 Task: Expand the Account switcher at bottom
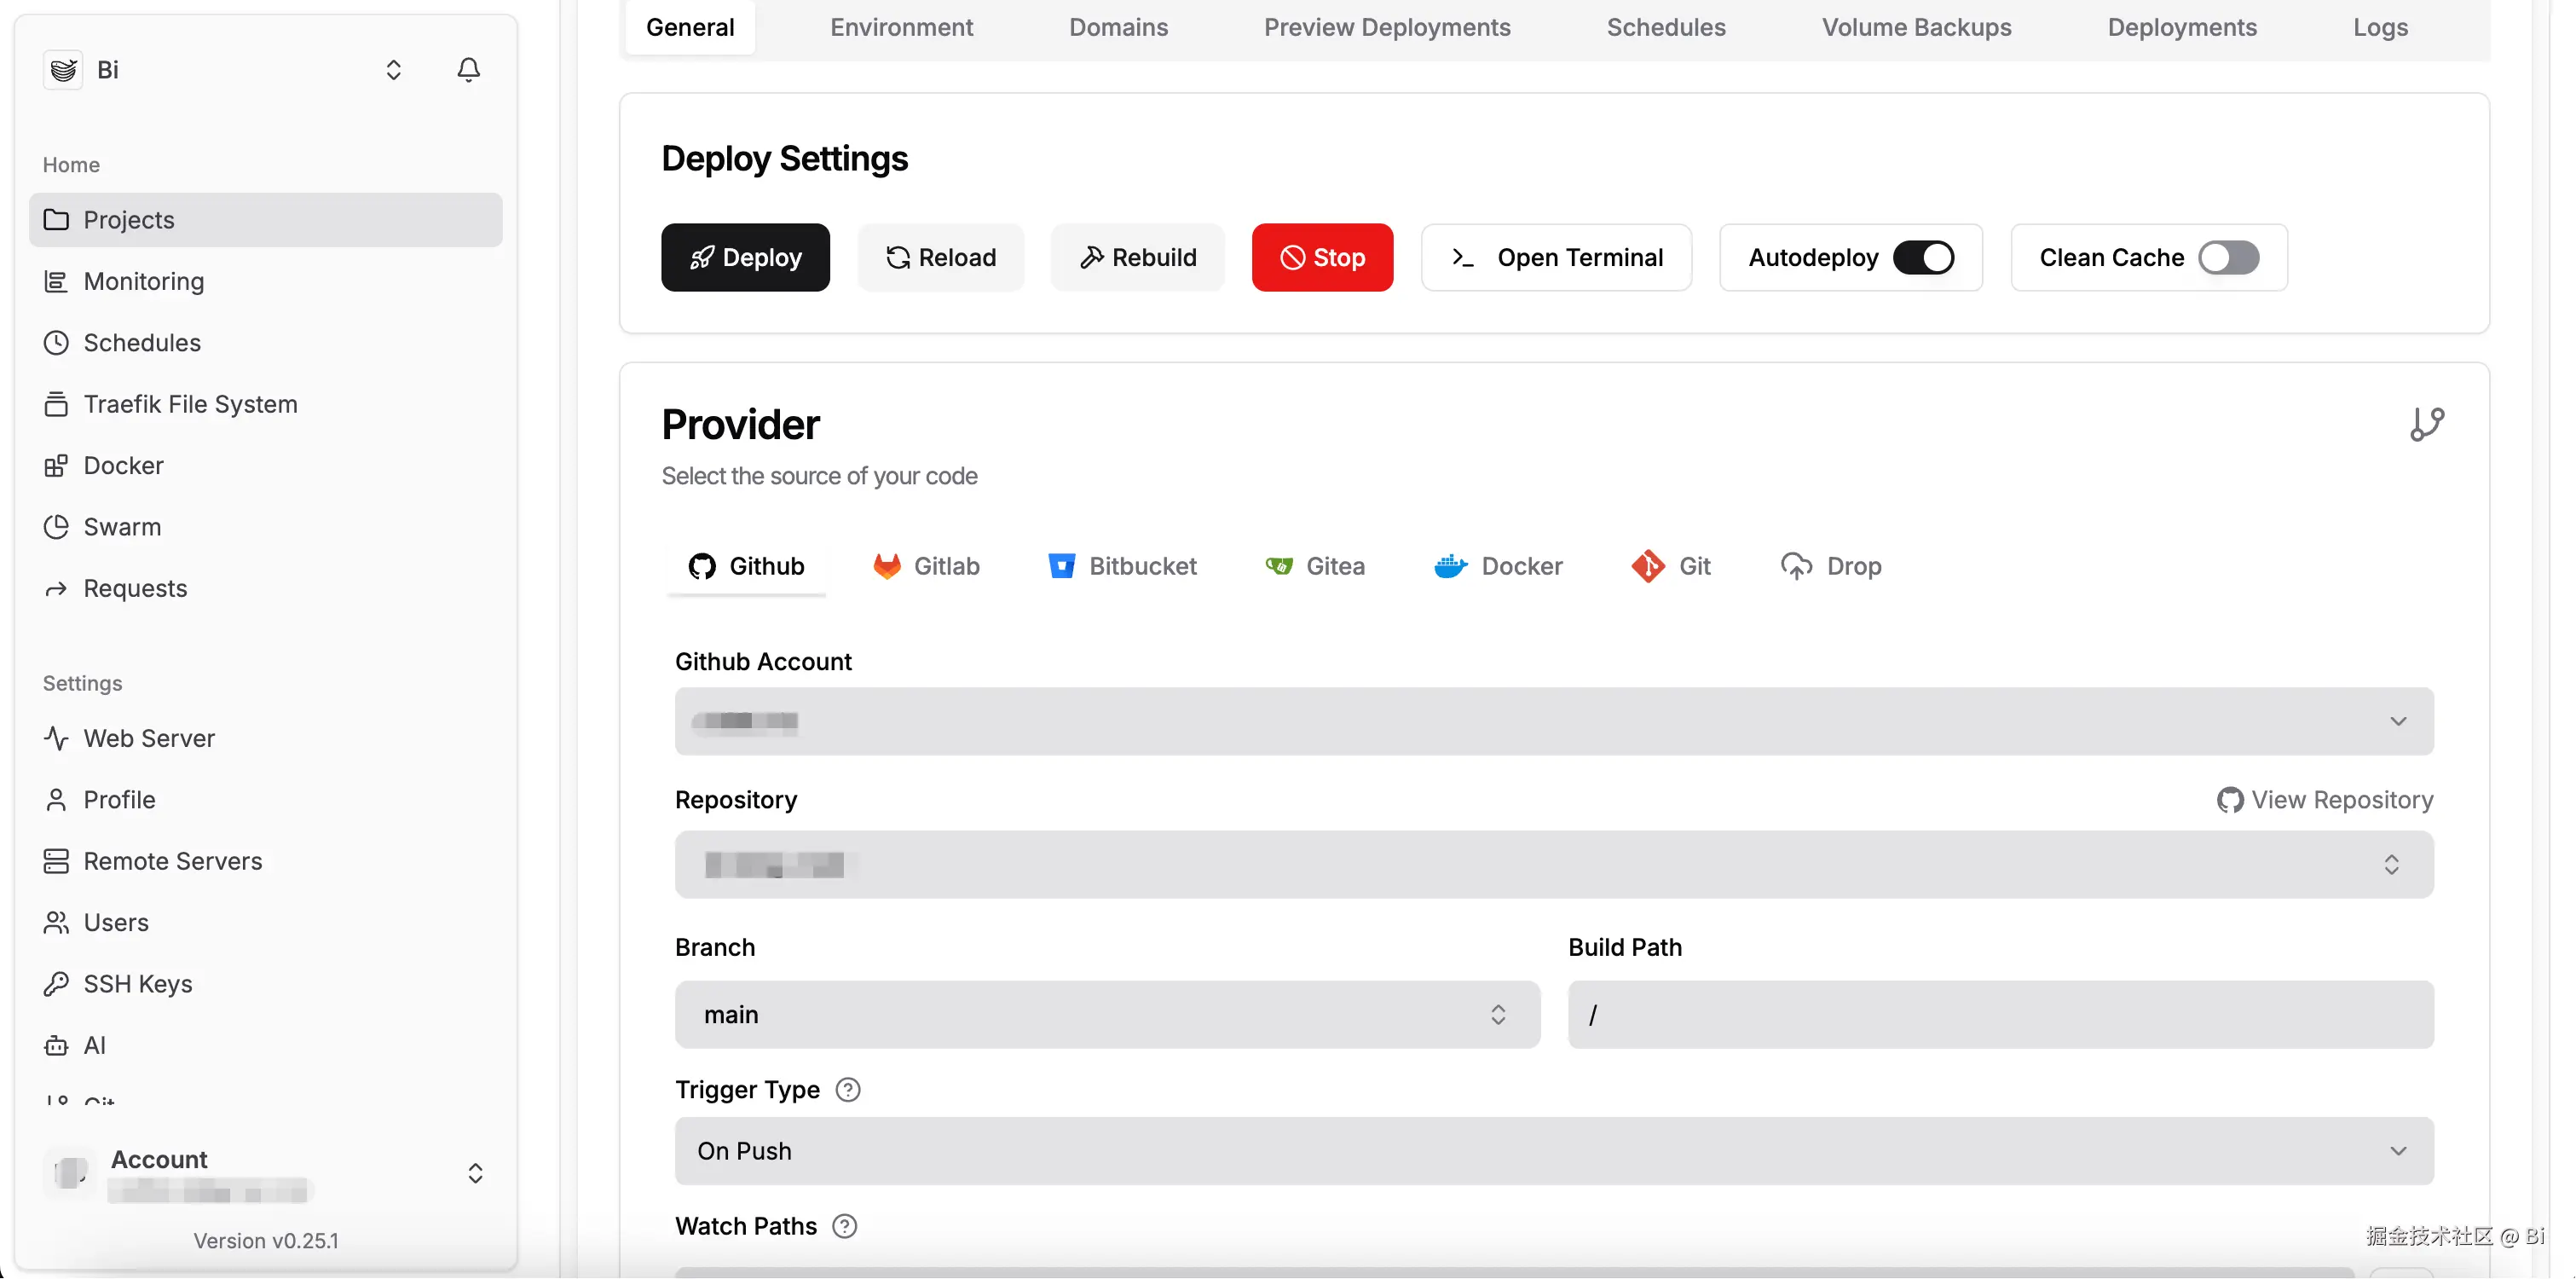coord(475,1173)
